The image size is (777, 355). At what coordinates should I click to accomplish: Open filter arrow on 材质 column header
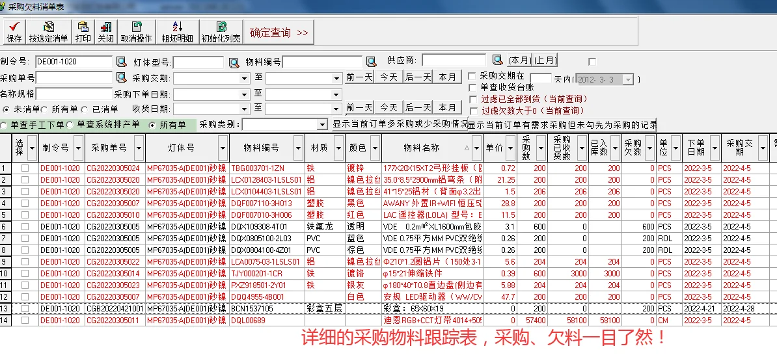pos(338,148)
